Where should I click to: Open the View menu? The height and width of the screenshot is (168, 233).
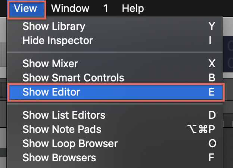coord(26,8)
